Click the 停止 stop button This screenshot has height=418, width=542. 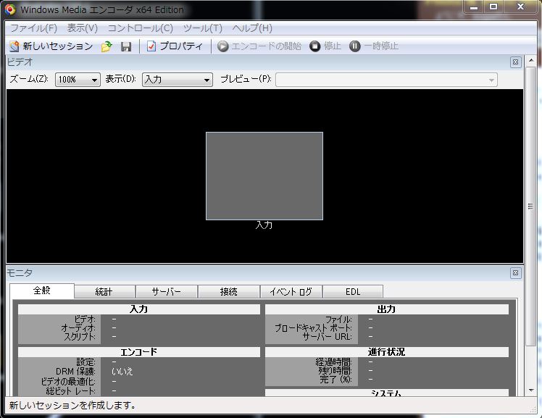pyautogui.click(x=325, y=46)
